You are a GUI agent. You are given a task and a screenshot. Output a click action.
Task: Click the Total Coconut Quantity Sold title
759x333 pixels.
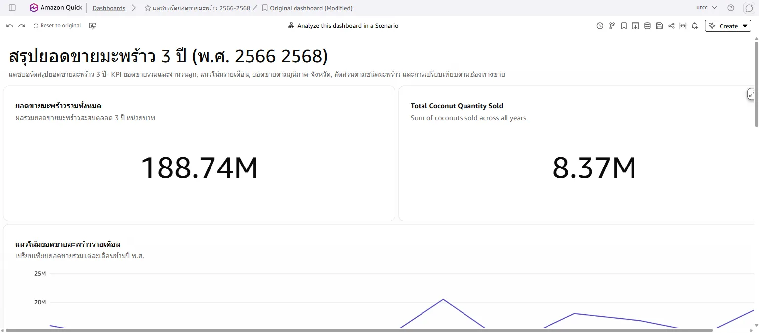457,106
